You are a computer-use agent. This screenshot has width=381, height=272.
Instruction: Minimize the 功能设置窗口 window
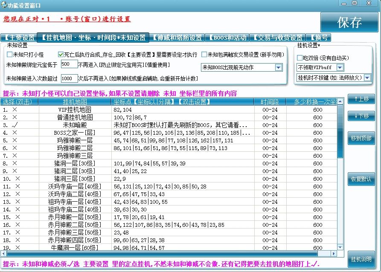pyautogui.click(x=344, y=3)
